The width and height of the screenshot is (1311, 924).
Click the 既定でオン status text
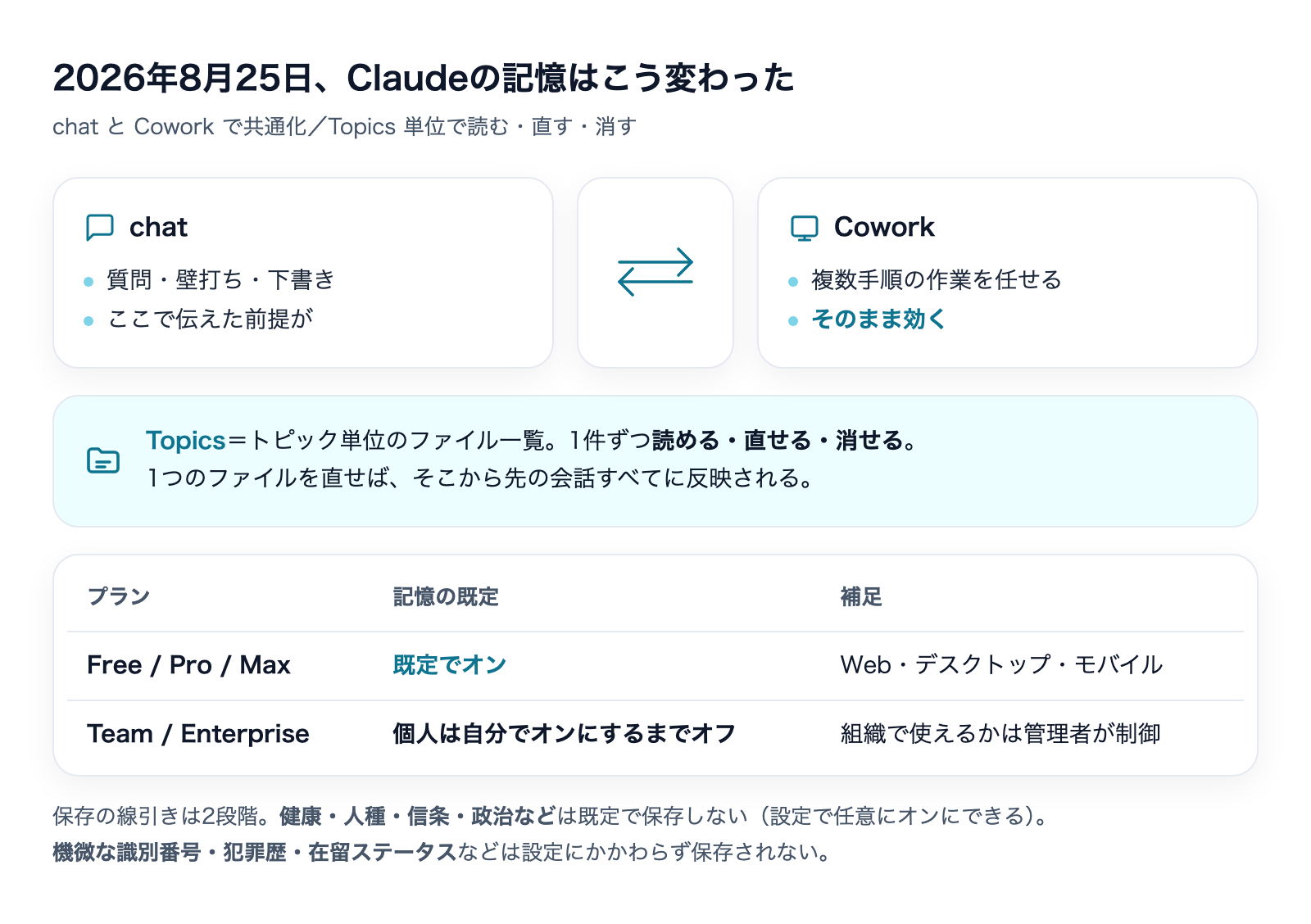450,665
